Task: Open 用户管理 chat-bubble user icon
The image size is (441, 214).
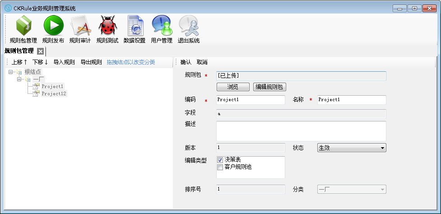Action: (162, 26)
